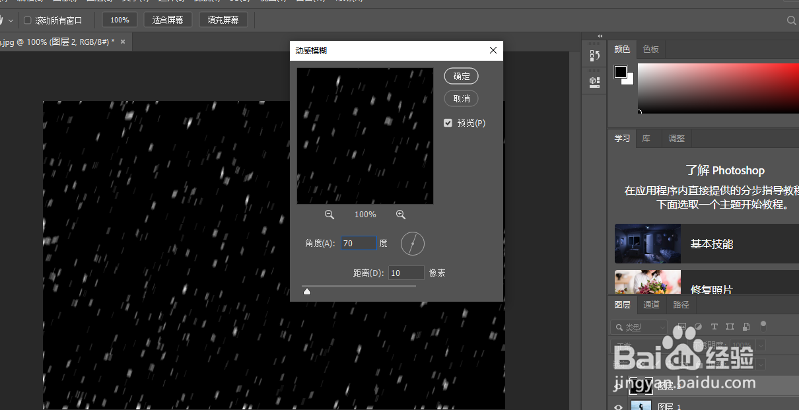Open the 3D panel icon

(594, 81)
